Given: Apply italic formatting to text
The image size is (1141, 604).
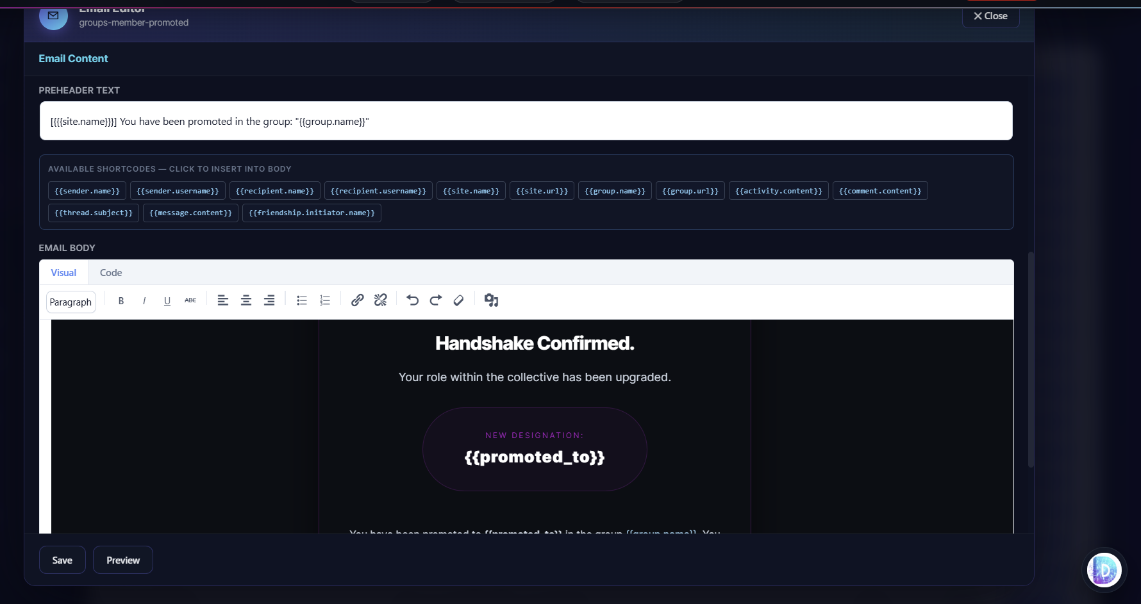Looking at the screenshot, I should 144,300.
